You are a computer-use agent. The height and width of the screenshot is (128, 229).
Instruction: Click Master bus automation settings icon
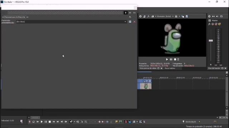point(213,24)
